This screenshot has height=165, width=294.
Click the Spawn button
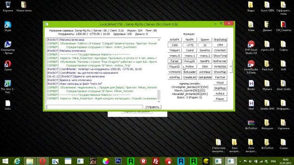[x=205, y=40]
